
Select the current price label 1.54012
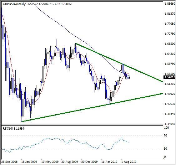tap(170, 77)
